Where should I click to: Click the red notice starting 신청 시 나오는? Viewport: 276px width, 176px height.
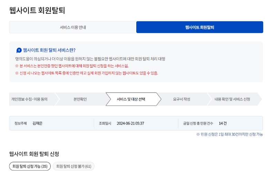pyautogui.click(x=87, y=73)
